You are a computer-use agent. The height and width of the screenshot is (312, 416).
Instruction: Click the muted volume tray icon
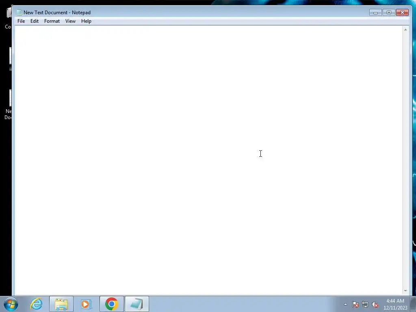375,305
